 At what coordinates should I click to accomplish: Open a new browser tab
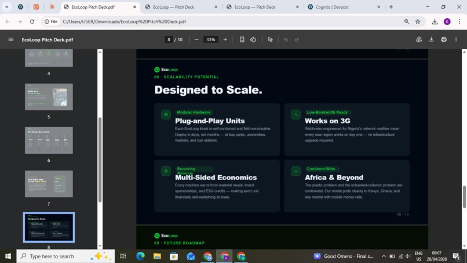click(x=391, y=7)
